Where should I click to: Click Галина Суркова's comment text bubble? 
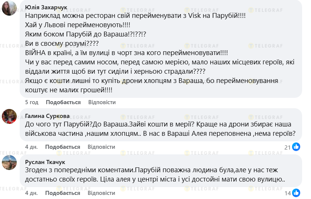160,129
